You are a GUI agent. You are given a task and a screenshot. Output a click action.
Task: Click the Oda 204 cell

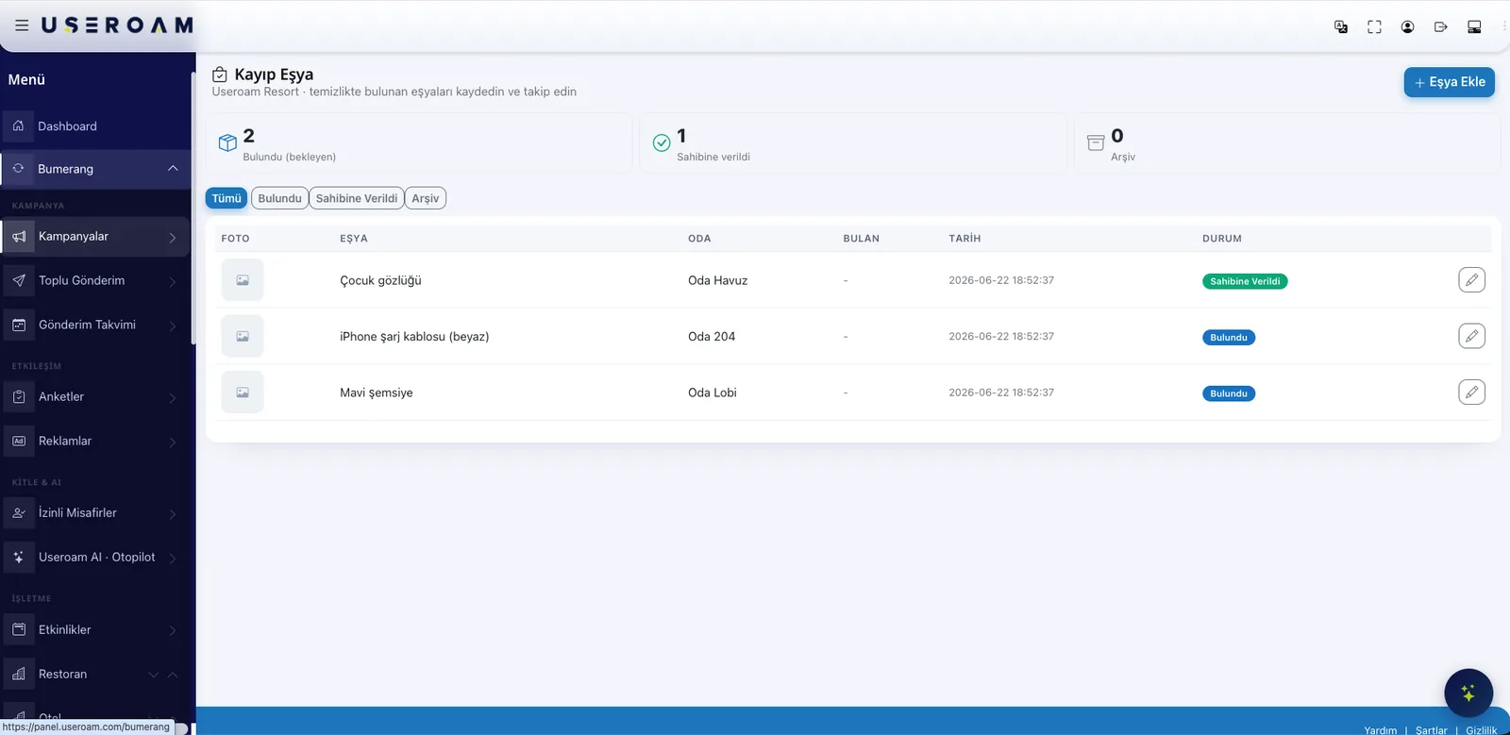[712, 336]
